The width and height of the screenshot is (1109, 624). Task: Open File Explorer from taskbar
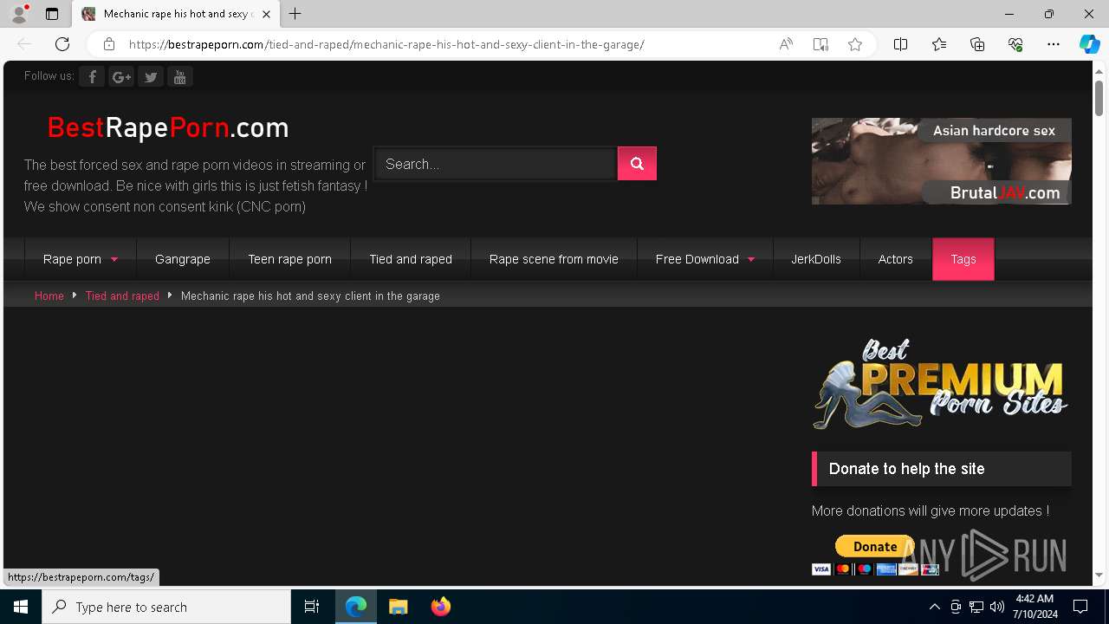(x=399, y=607)
